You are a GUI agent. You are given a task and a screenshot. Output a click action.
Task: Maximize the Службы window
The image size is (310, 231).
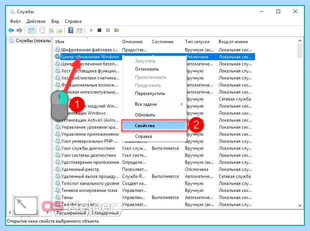pos(278,11)
